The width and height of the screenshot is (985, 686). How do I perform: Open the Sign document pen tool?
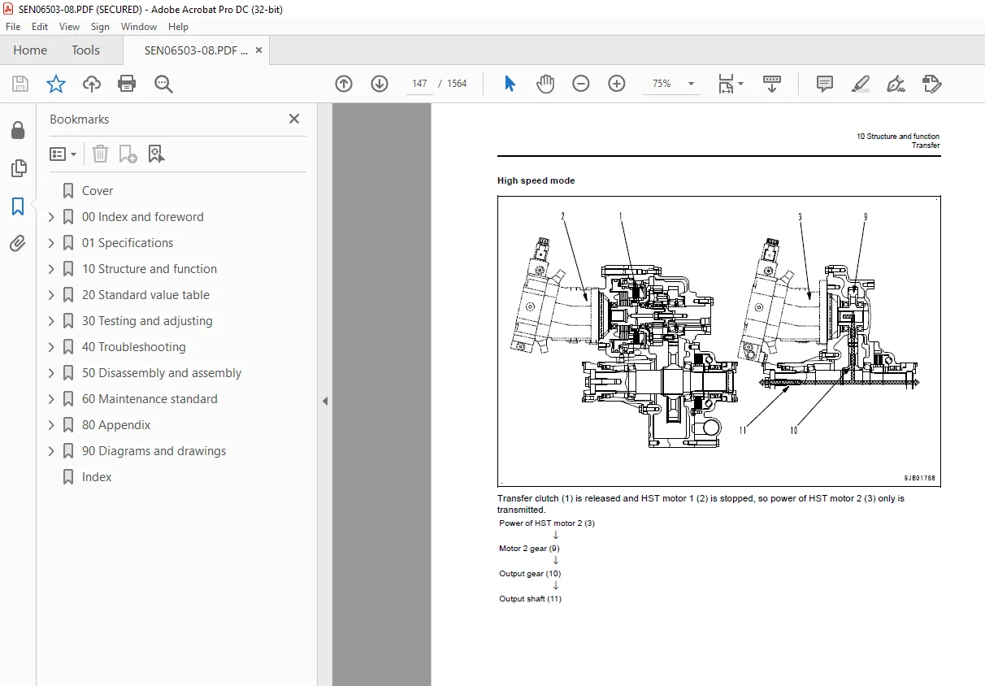coord(896,84)
